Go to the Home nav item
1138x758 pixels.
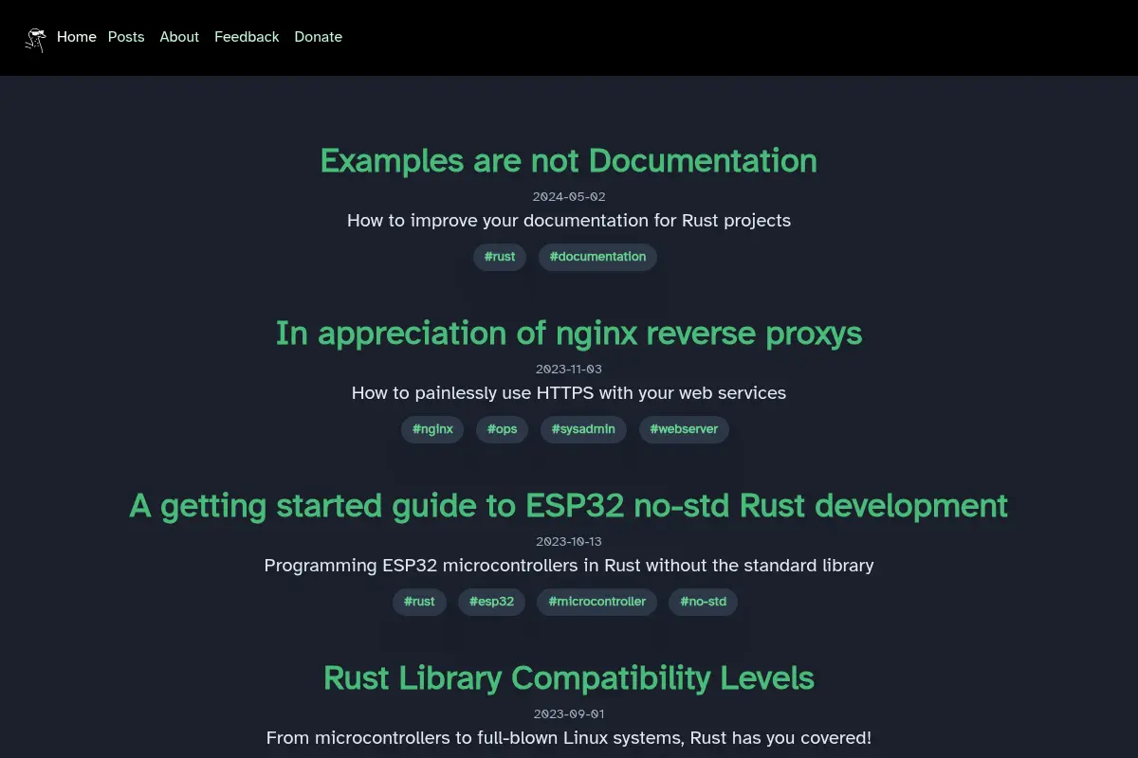click(77, 37)
